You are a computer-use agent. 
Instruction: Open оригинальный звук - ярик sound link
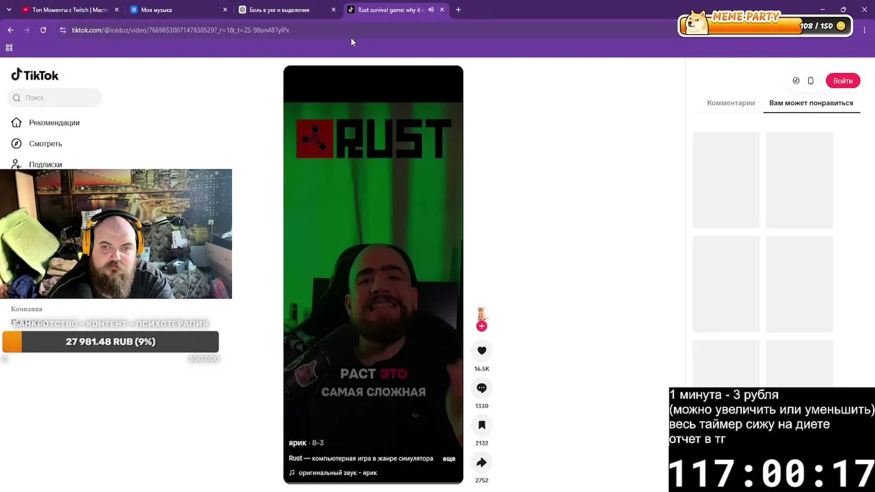(x=338, y=473)
